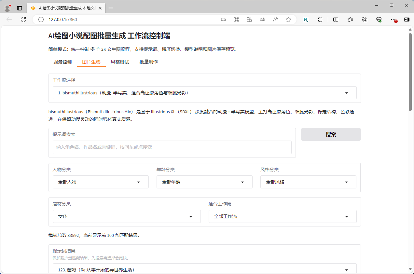Toggle split screen view icon
Image resolution: width=414 pixels, height=274 pixels.
[x=336, y=20]
